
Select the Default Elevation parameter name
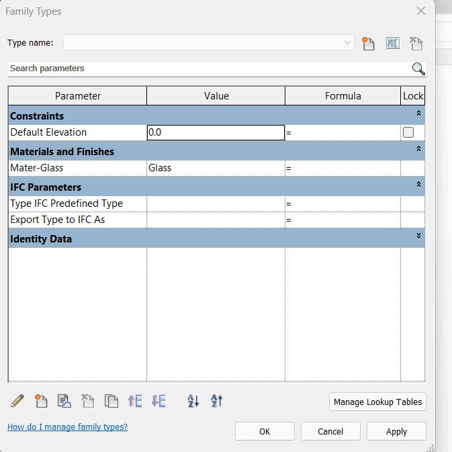coord(48,132)
